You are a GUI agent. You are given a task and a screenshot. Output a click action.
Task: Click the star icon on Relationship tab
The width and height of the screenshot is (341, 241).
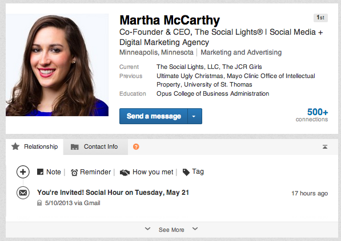15,146
